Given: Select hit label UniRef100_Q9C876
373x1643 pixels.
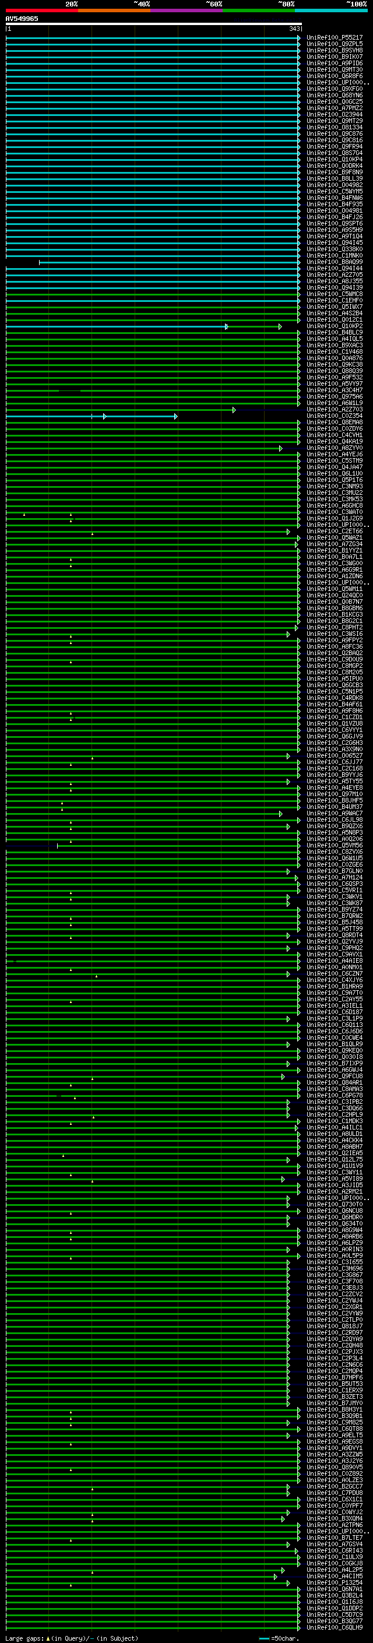Looking at the screenshot, I should pyautogui.click(x=335, y=134).
